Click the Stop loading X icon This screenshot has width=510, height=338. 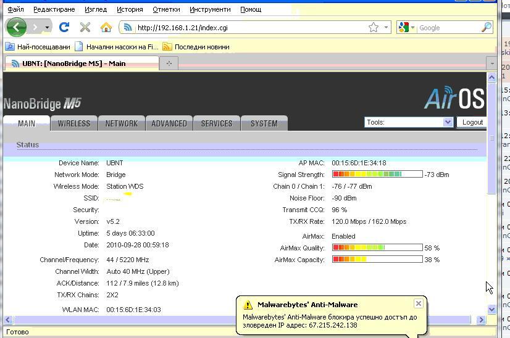point(85,27)
